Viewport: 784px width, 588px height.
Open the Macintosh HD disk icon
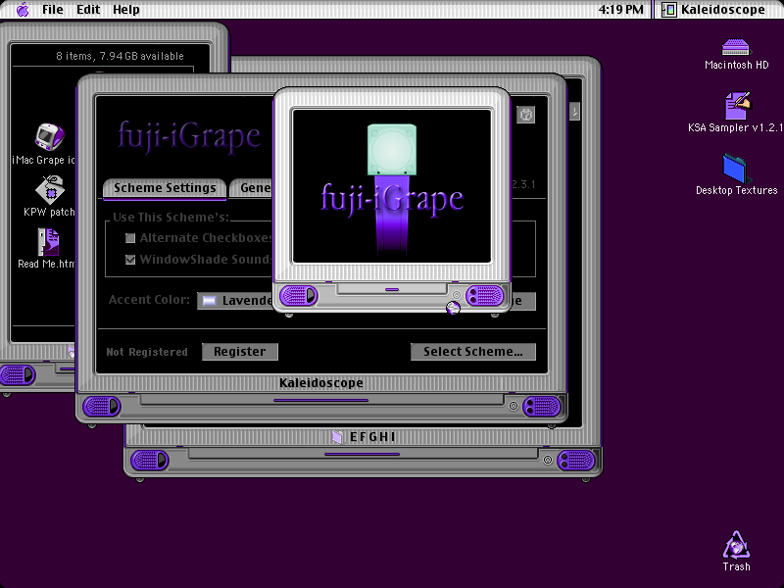point(736,47)
